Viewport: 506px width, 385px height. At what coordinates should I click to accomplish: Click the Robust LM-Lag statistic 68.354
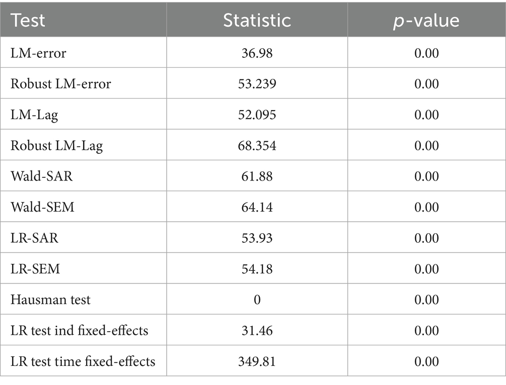point(257,145)
